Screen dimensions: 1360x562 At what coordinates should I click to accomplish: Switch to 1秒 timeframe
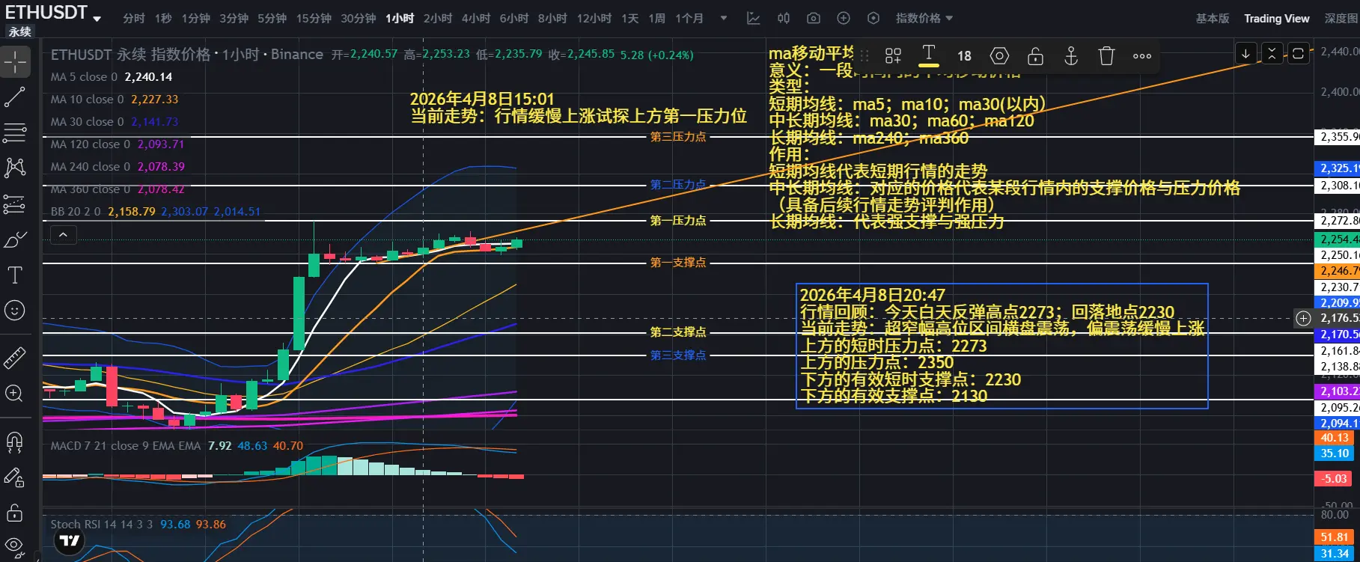pos(164,18)
